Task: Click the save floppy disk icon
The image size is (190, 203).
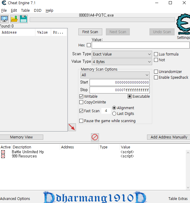Action: (x=24, y=19)
